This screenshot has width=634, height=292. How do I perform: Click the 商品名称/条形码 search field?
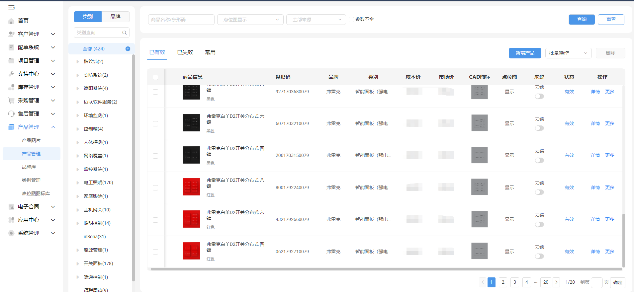[x=181, y=20]
